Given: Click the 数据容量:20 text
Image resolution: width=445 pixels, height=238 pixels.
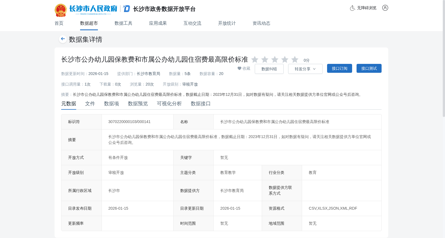Looking at the screenshot, I should (x=211, y=74).
